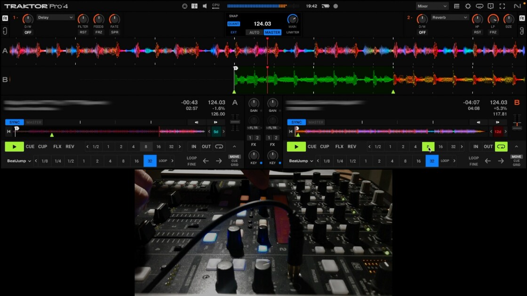Viewport: 527px width, 296px height.
Task: Collapse deck A advanced panel chevron
Action: pos(234,147)
